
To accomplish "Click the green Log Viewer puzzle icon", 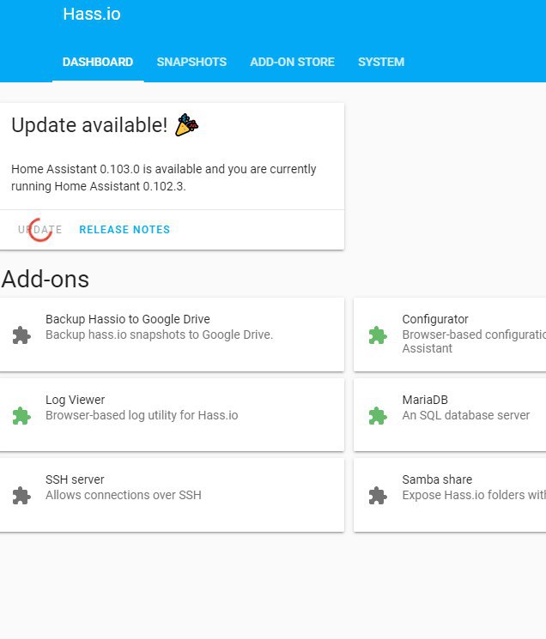I will 21,416.
